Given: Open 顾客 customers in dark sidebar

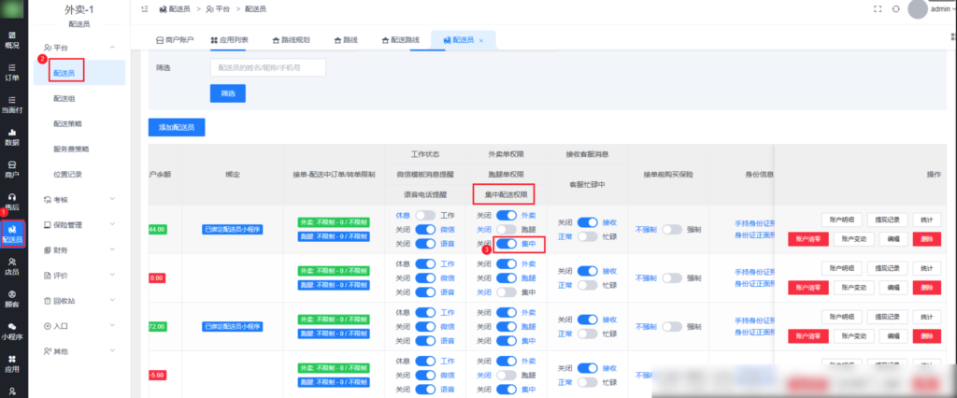Looking at the screenshot, I should click(11, 299).
